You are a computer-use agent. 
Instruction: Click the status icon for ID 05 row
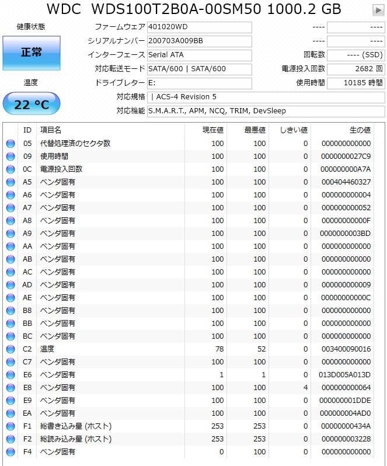11,144
